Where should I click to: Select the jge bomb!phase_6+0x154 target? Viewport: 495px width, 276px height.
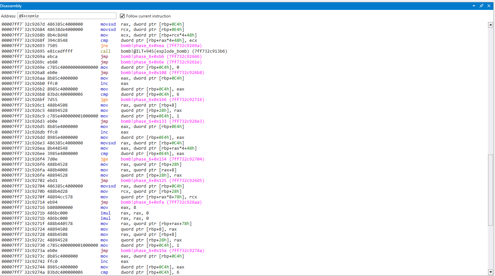[x=162, y=159]
